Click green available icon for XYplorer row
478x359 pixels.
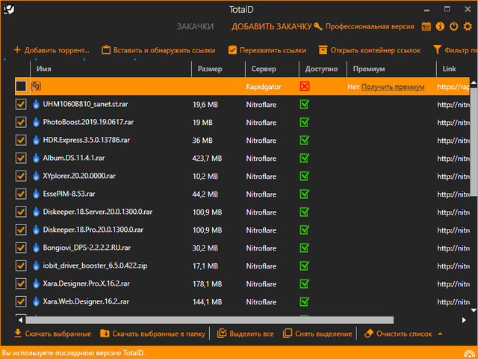[304, 177]
